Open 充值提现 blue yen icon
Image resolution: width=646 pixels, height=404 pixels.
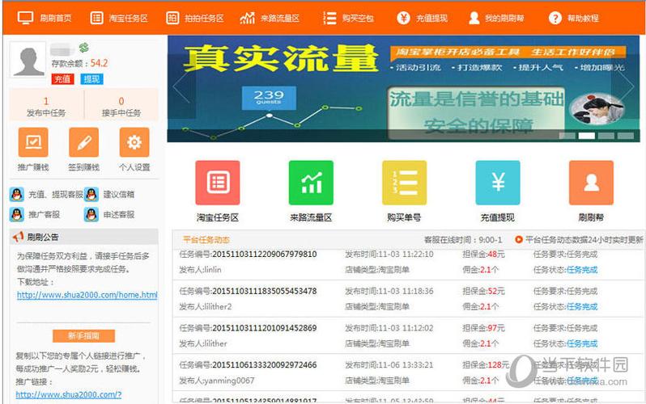[x=497, y=183]
